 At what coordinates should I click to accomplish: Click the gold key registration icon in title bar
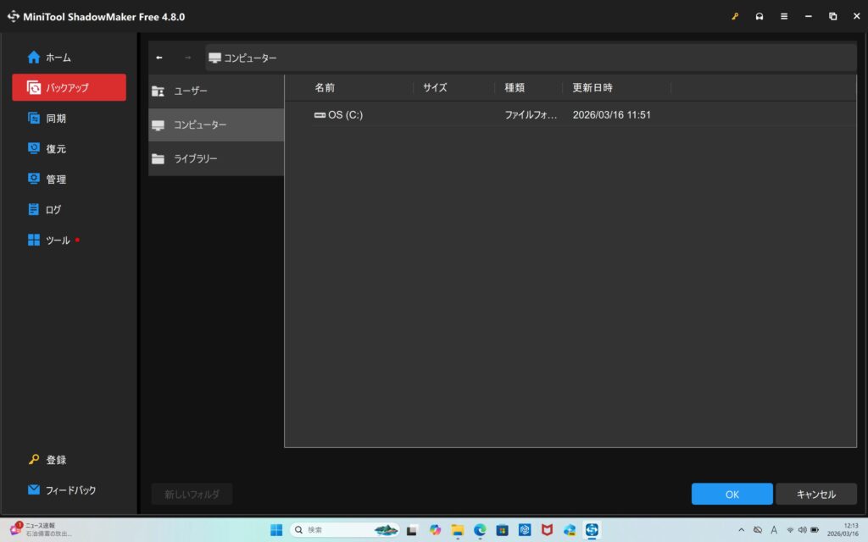point(735,16)
